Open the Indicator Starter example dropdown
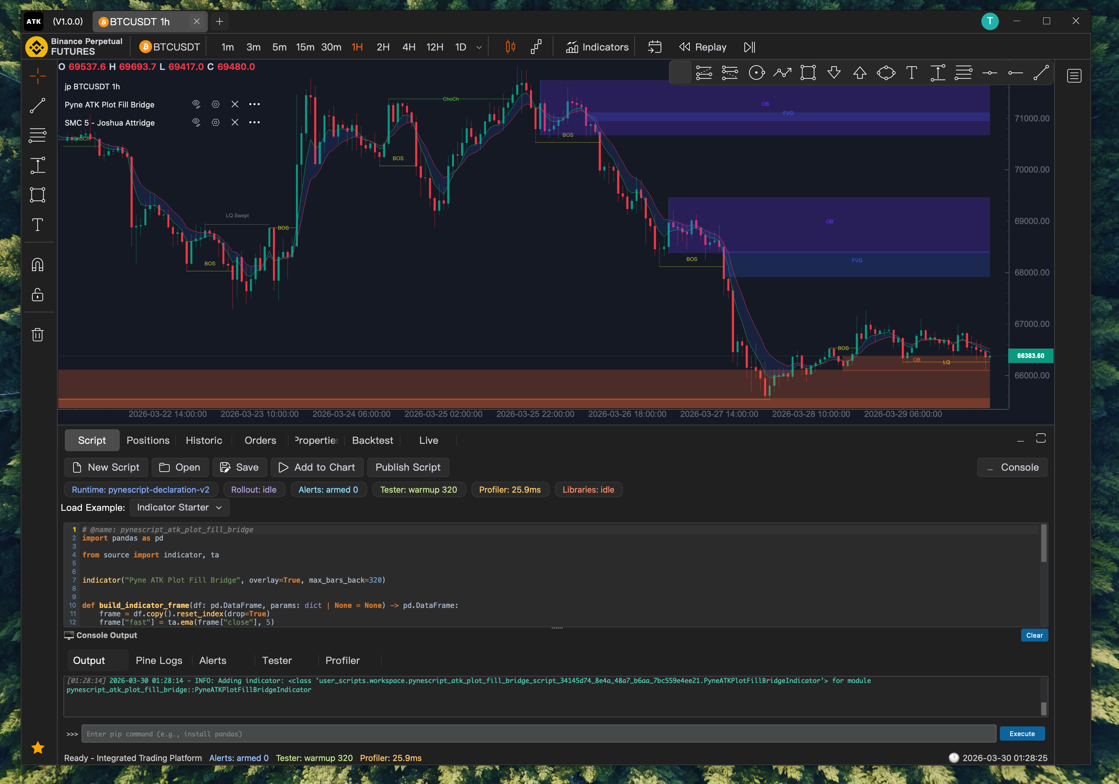The width and height of the screenshot is (1119, 784). (179, 507)
